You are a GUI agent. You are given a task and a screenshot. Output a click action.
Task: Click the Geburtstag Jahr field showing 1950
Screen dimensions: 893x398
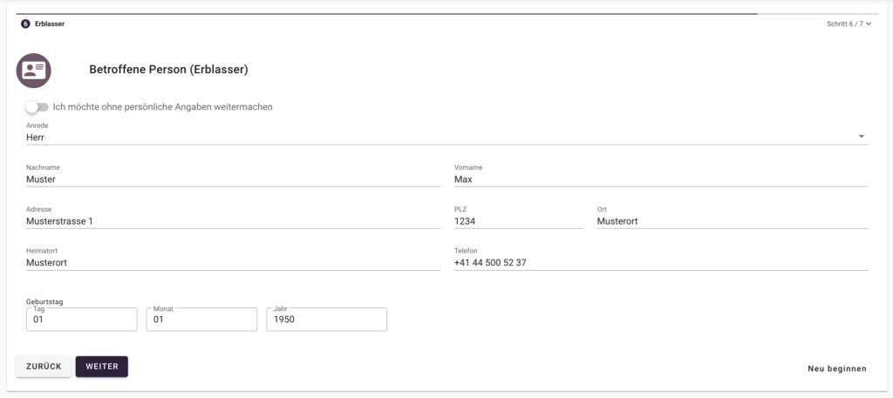[x=326, y=320]
